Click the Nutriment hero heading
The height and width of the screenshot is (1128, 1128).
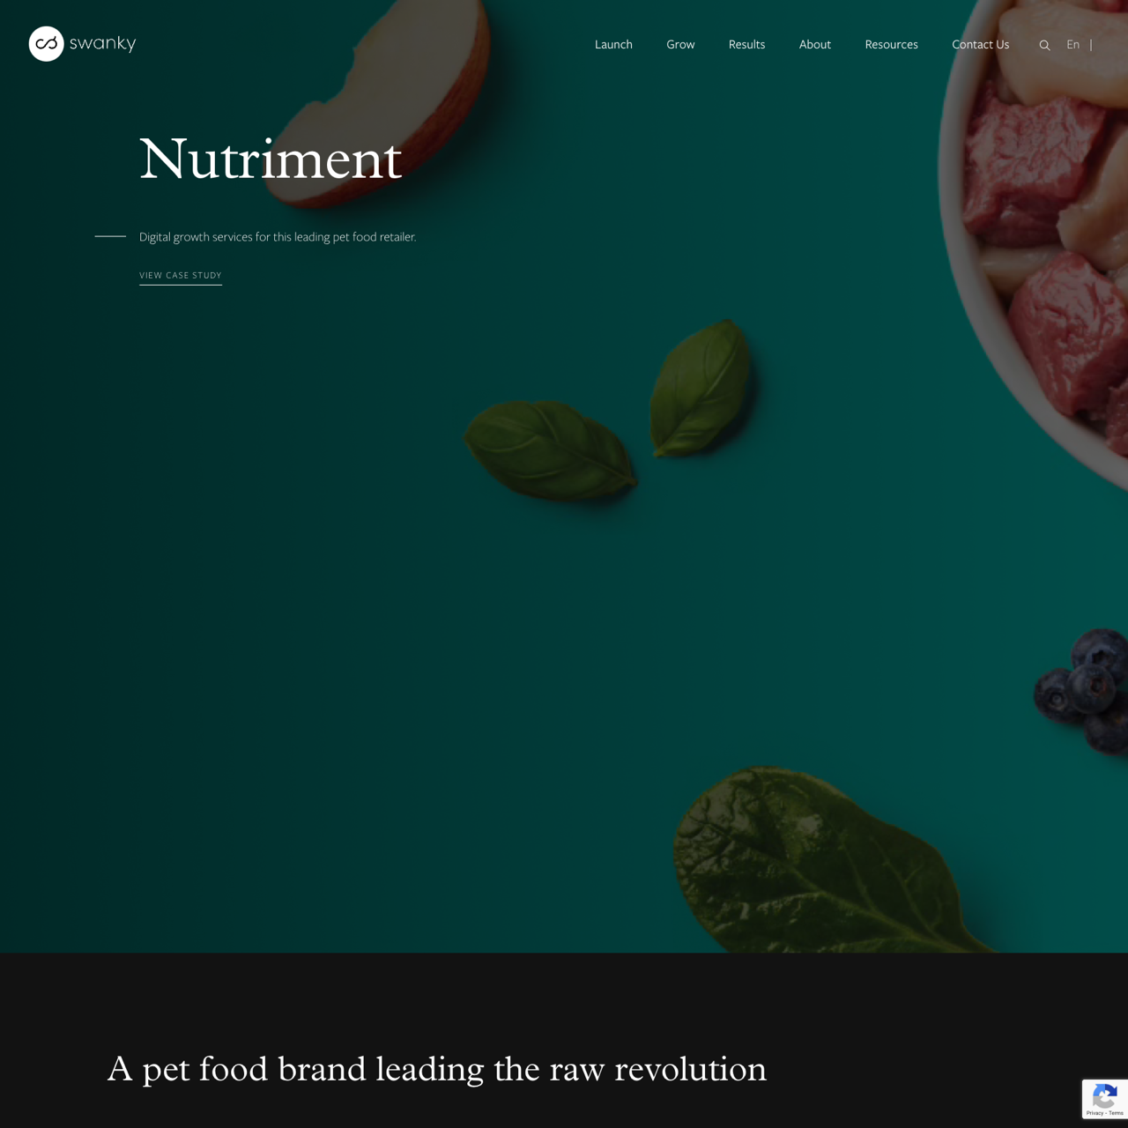pos(271,160)
